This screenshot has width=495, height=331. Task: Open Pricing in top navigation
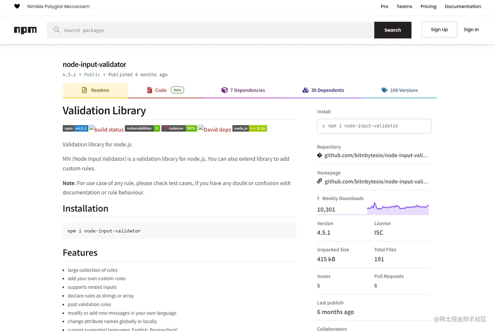(x=428, y=6)
